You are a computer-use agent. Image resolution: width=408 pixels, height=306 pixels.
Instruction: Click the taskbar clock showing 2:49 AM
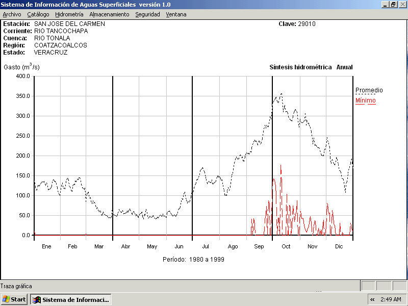(391, 299)
